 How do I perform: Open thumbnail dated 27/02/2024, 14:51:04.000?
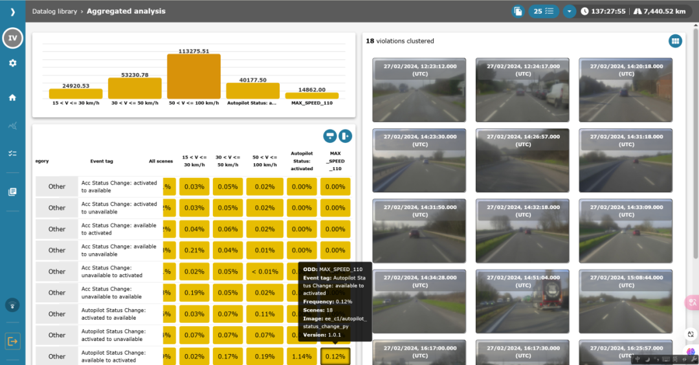(522, 302)
